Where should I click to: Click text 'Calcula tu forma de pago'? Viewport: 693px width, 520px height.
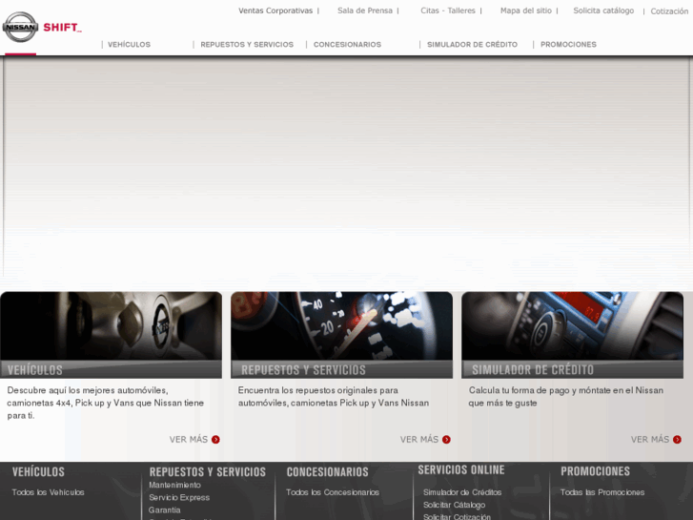click(x=519, y=390)
